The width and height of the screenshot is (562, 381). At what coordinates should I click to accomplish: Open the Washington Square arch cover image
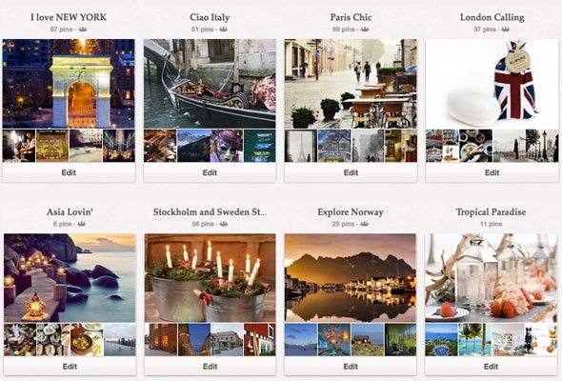click(69, 84)
